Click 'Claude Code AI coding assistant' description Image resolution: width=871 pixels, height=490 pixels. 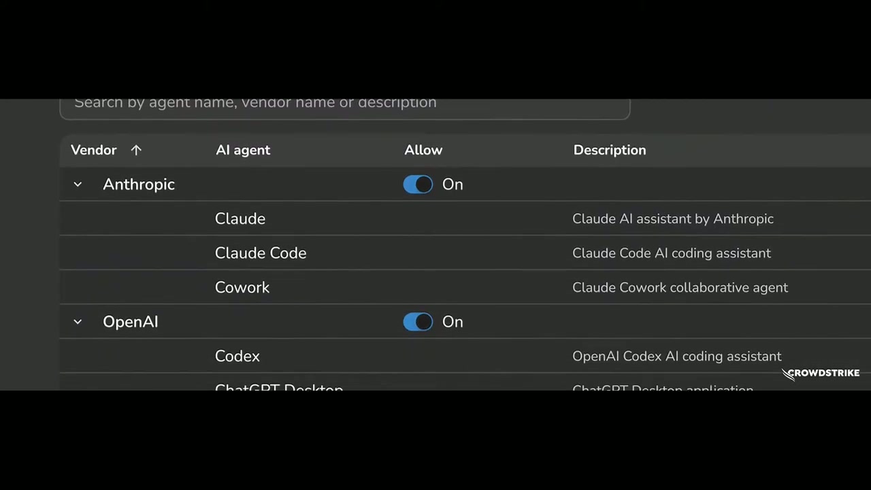[x=672, y=253]
